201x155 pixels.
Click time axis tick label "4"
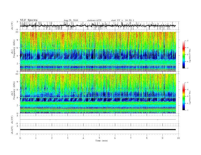coord(83,138)
